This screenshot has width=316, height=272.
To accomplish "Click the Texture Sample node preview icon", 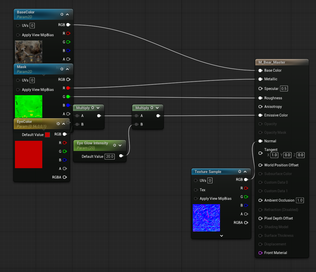I will tap(240, 172).
